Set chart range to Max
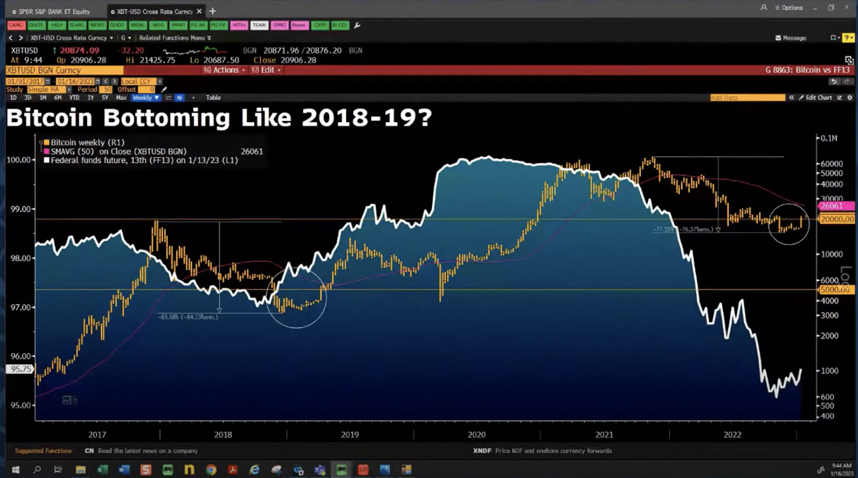The image size is (858, 478). [121, 98]
